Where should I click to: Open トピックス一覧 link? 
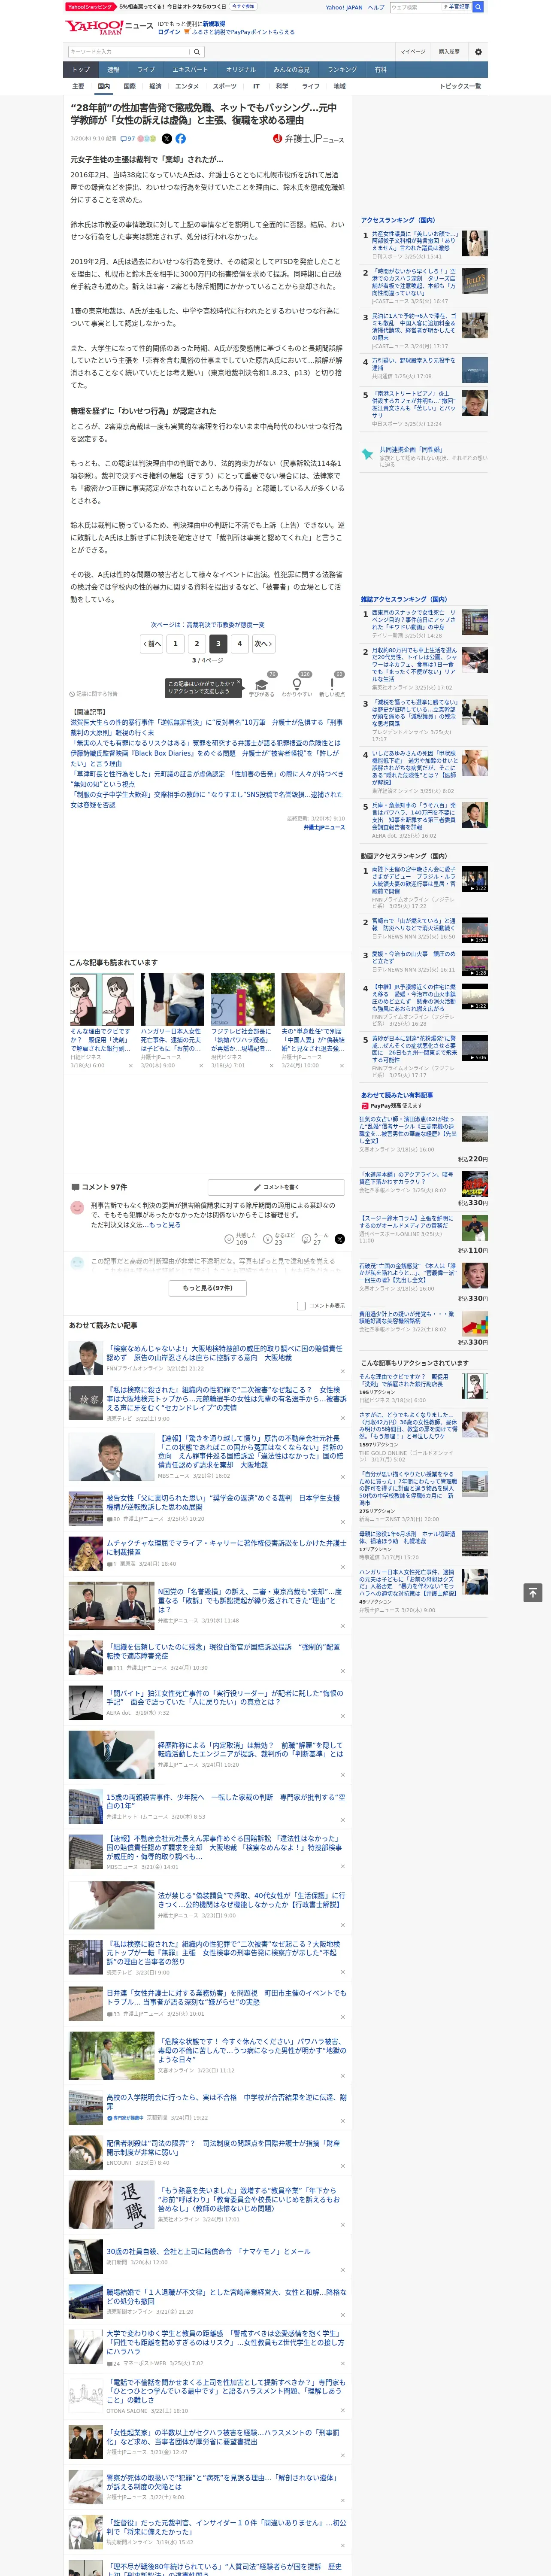pos(460,86)
